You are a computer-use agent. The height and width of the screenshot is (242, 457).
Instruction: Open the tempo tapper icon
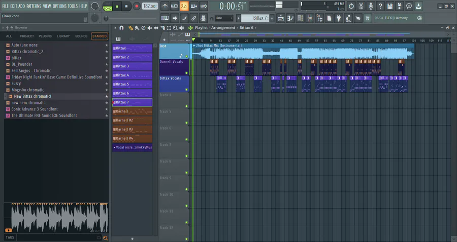348,18
